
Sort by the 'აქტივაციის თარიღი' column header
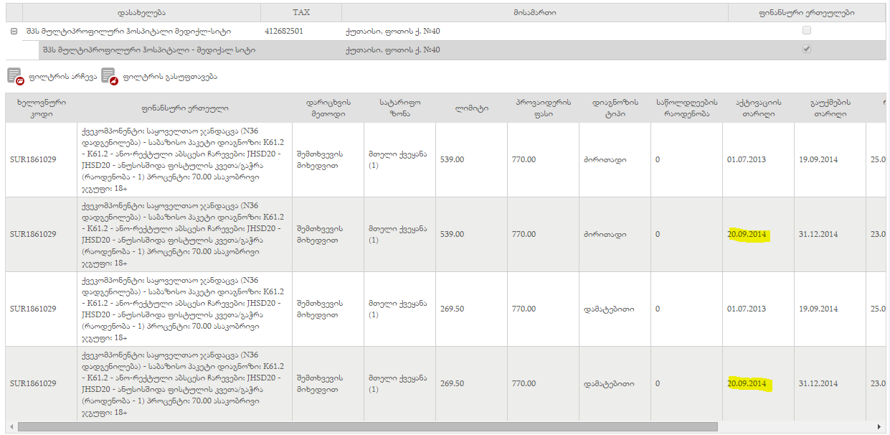(x=758, y=108)
